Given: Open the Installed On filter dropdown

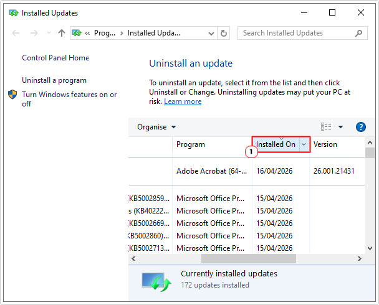Looking at the screenshot, I should tap(304, 144).
